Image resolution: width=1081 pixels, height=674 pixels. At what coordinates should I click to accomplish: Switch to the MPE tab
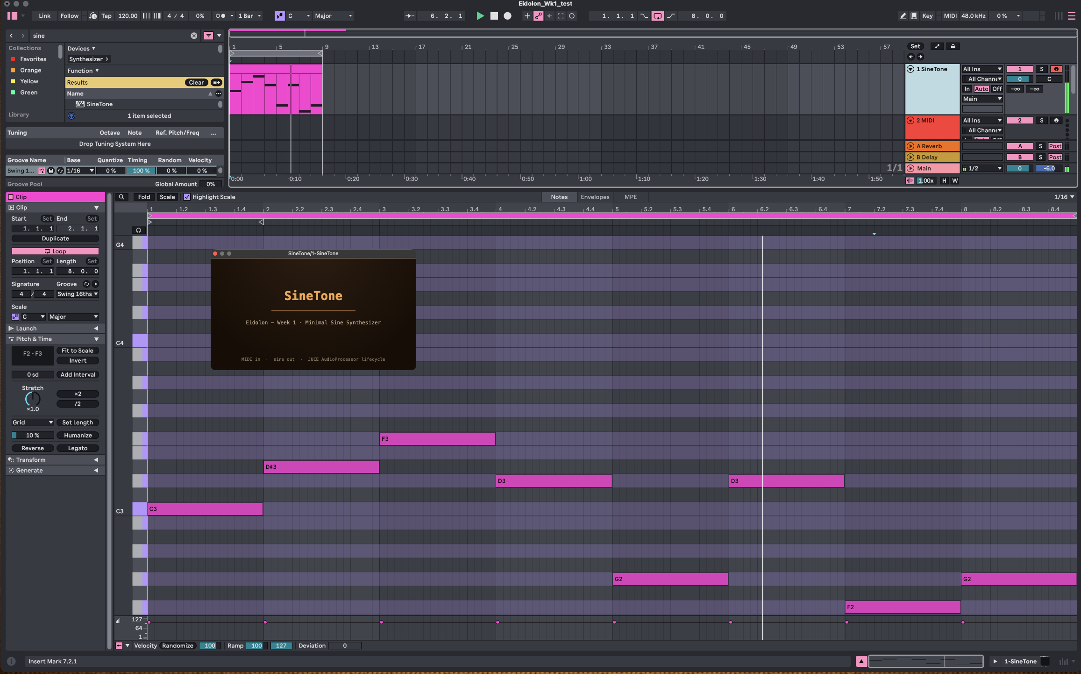631,197
